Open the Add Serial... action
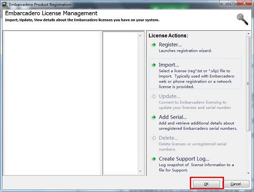Screen dimensions: 254x192 point(173,117)
